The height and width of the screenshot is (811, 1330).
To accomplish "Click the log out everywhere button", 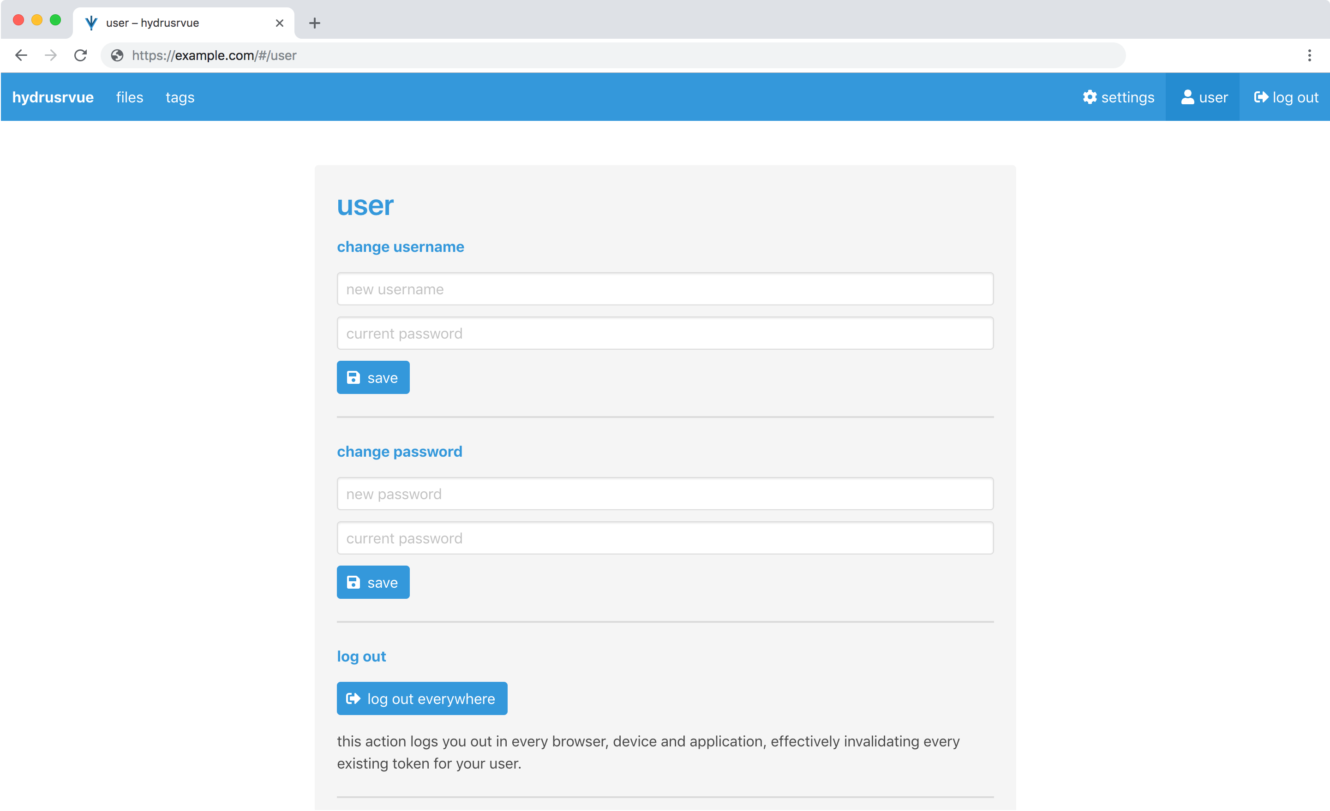I will click(x=422, y=699).
